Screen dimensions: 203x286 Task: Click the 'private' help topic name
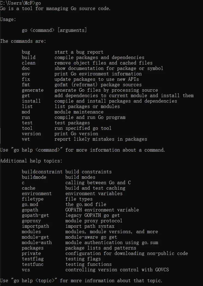pyautogui.click(x=31, y=254)
